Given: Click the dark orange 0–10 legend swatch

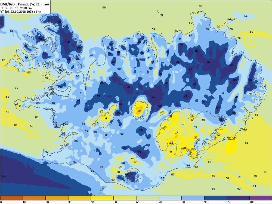Looking at the screenshot, I should pyautogui.click(x=11, y=198).
